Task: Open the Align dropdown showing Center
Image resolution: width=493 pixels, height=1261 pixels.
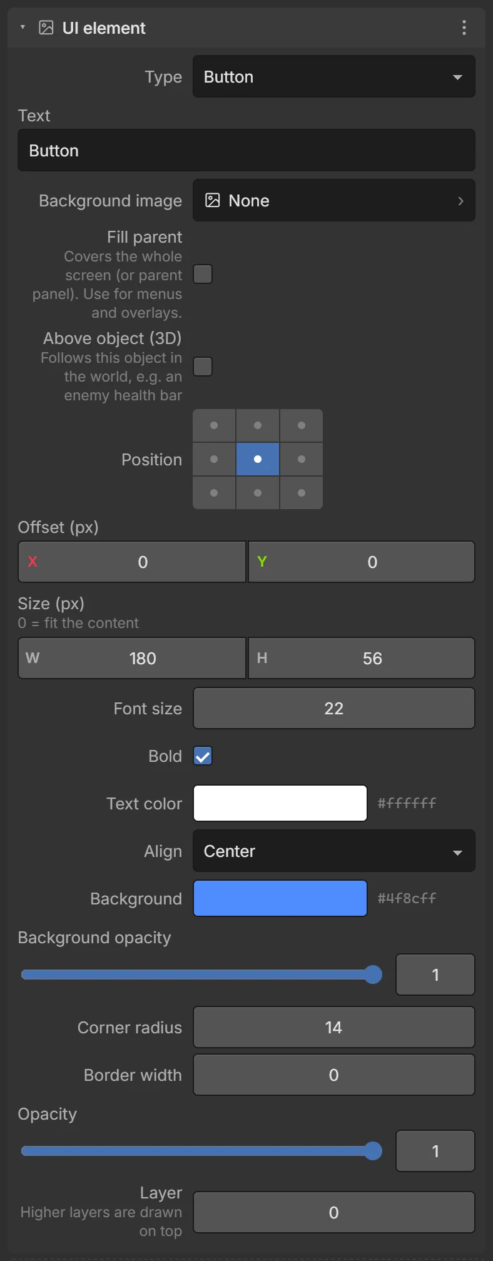Action: point(334,851)
